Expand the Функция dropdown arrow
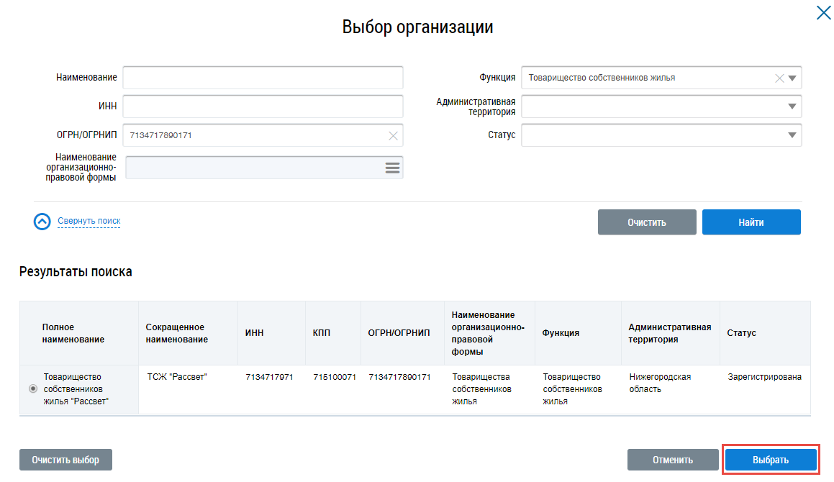 coord(792,78)
